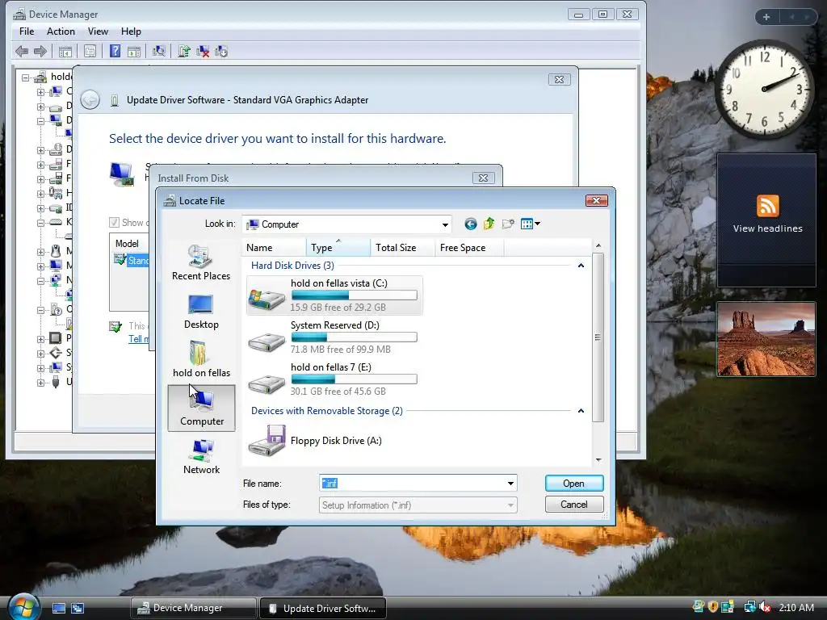Screen dimensions: 827x620
Task: Open Help menu in Device Manager
Action: 131,31
